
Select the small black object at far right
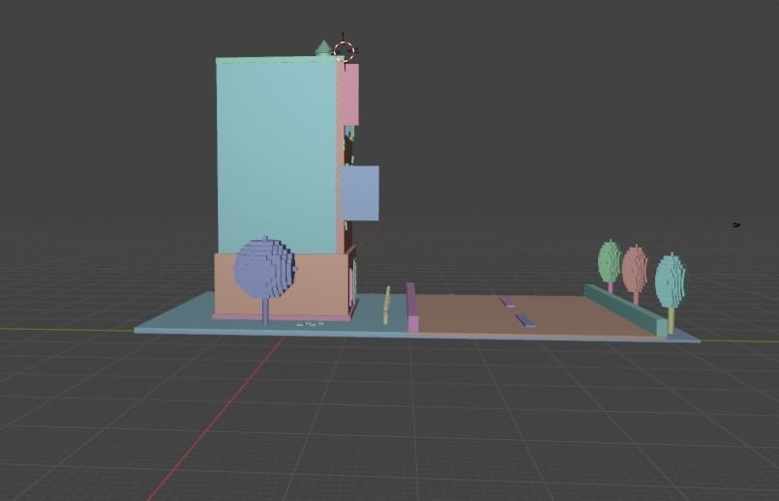coord(735,225)
